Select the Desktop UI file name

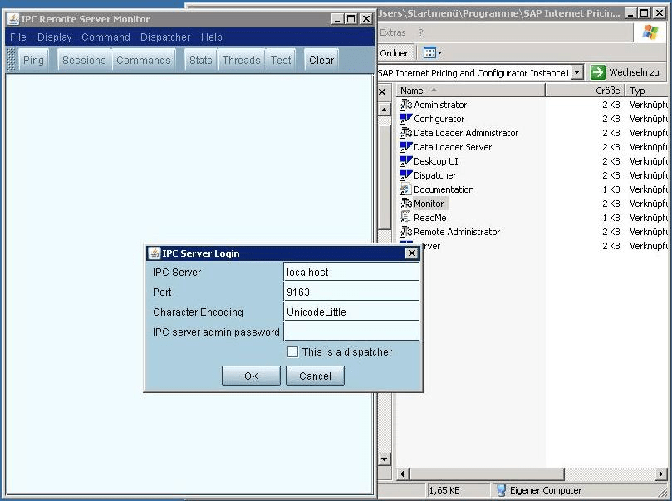point(436,161)
